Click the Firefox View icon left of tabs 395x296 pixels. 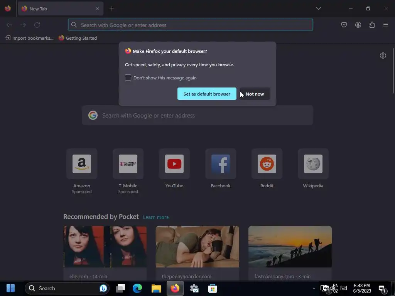(8, 8)
